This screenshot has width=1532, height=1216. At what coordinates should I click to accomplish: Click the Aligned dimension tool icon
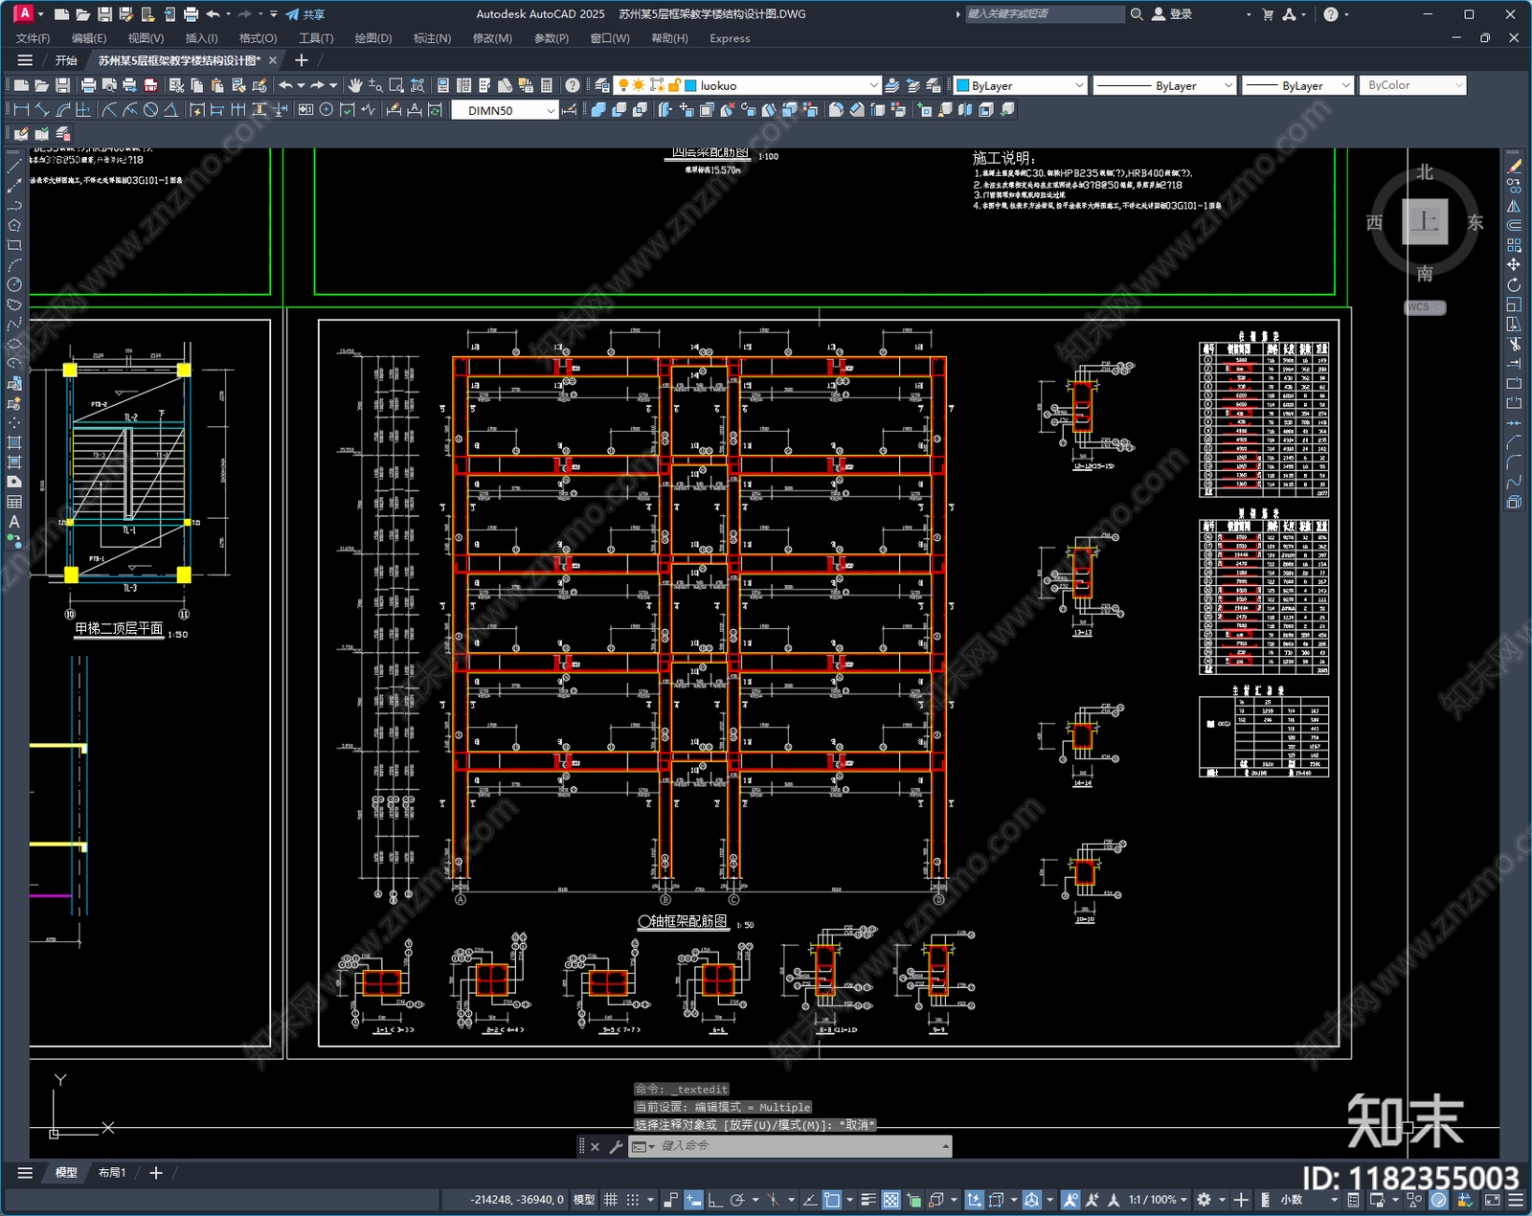(42, 110)
